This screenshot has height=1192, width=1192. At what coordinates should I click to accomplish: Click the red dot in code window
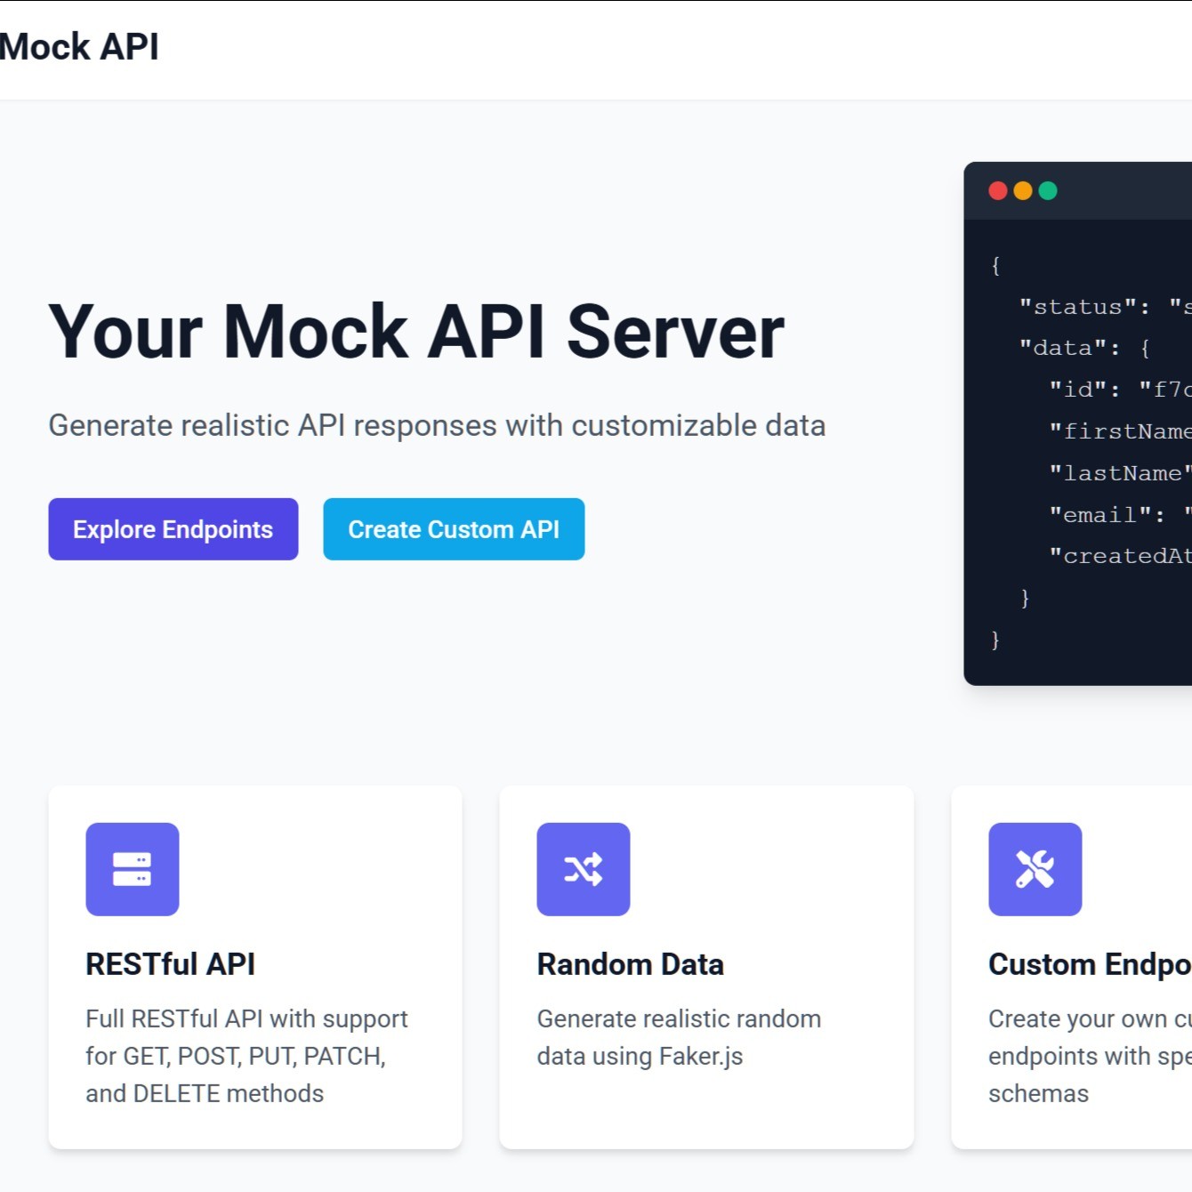point(998,191)
